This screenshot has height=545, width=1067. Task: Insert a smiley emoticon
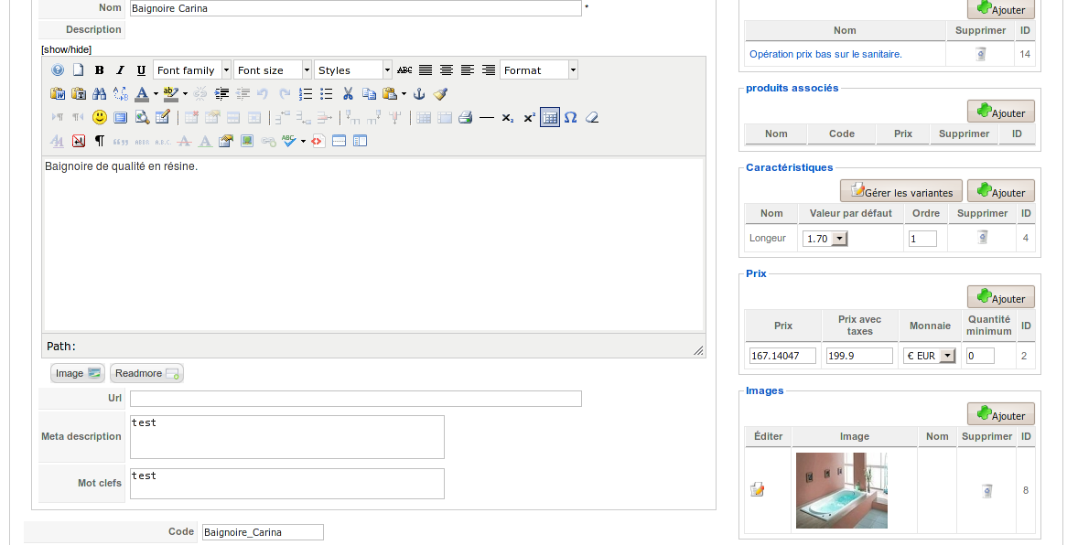(x=100, y=117)
